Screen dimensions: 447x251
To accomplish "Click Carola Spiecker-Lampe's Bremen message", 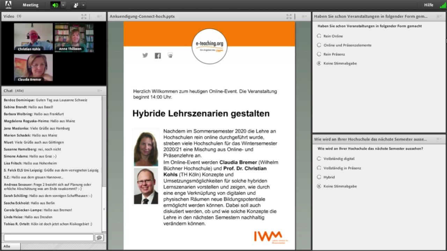I will pos(38,210).
